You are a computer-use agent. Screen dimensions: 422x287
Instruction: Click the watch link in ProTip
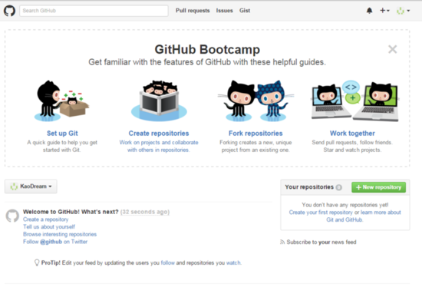(x=233, y=262)
